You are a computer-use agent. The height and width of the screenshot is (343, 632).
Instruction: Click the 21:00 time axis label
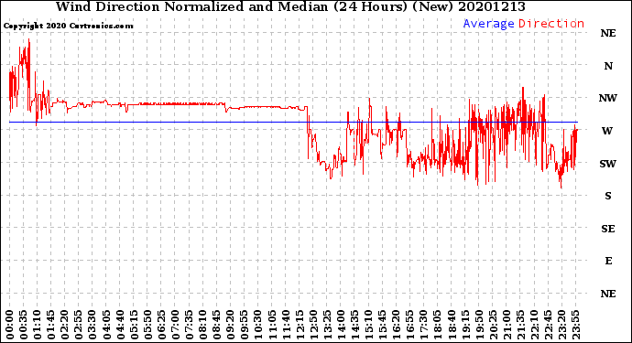pyautogui.click(x=507, y=324)
